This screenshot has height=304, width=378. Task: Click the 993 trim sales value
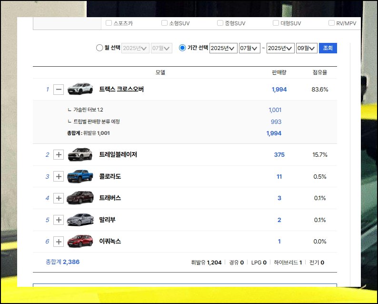coord(276,122)
